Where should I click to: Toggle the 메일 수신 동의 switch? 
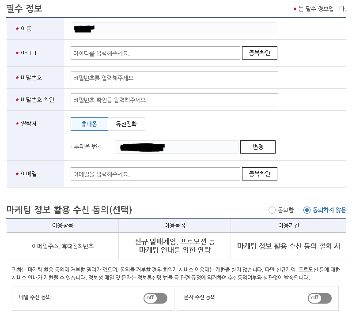(155, 298)
